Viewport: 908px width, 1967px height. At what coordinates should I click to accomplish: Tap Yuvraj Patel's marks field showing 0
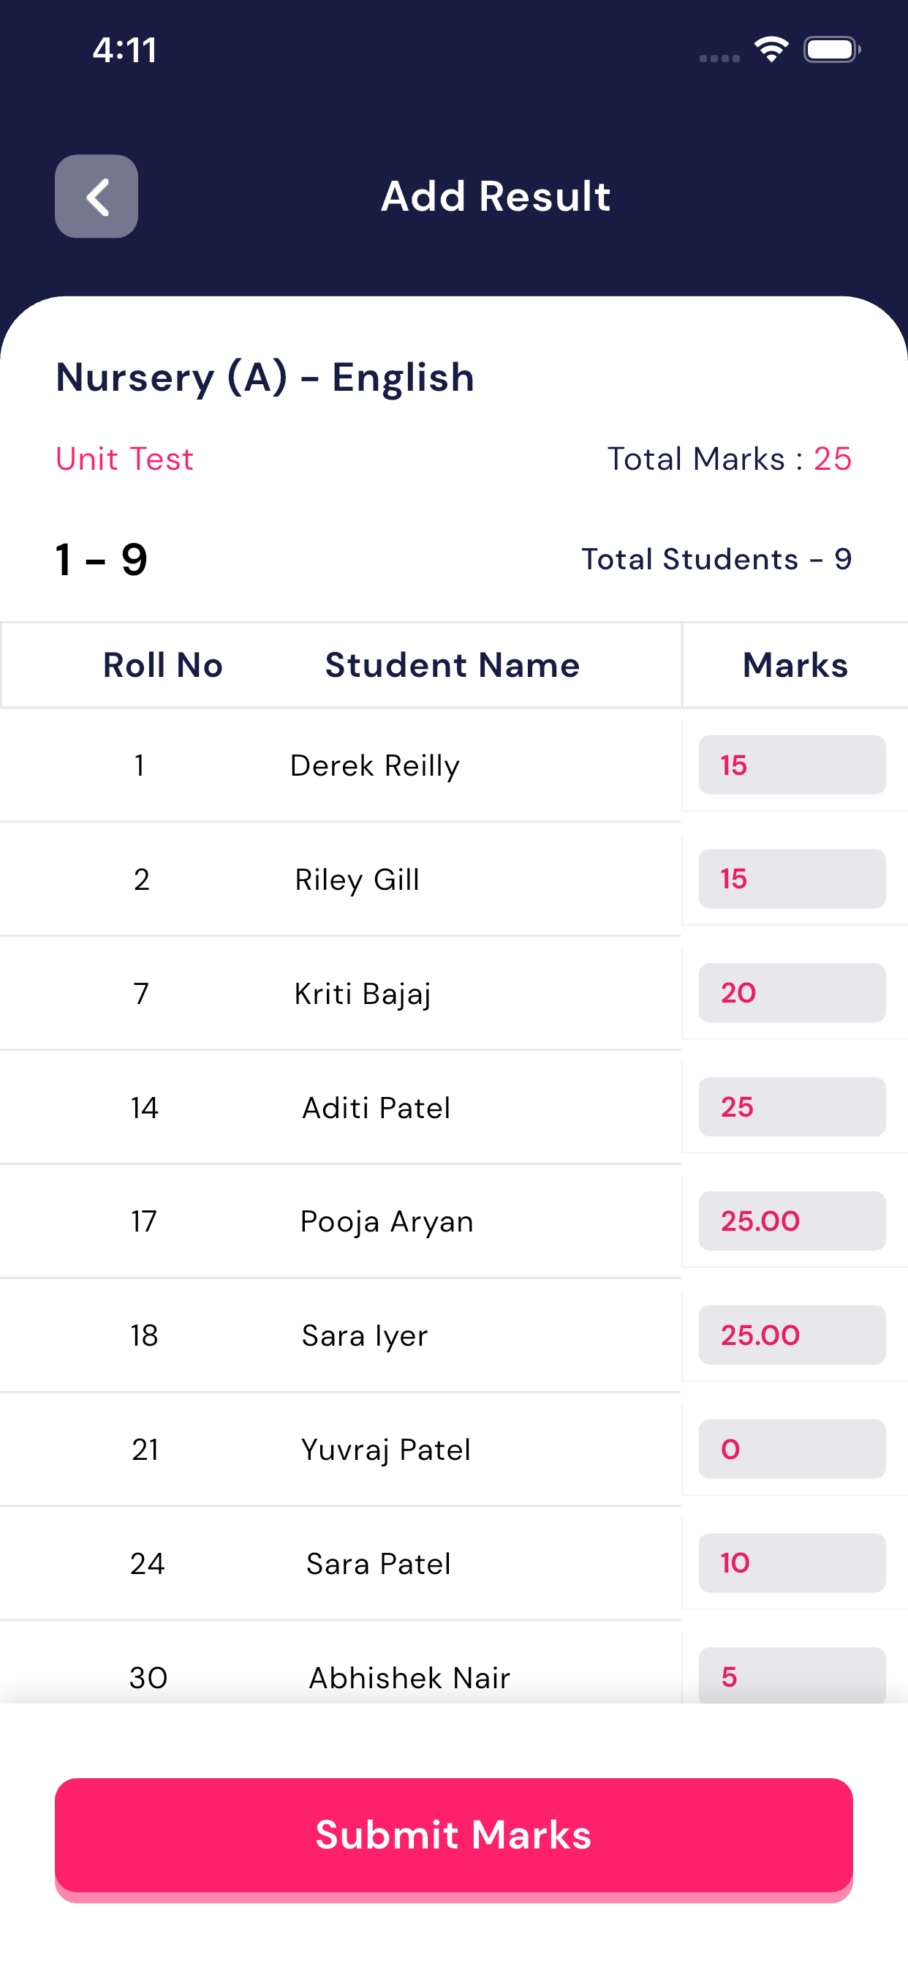click(791, 1448)
